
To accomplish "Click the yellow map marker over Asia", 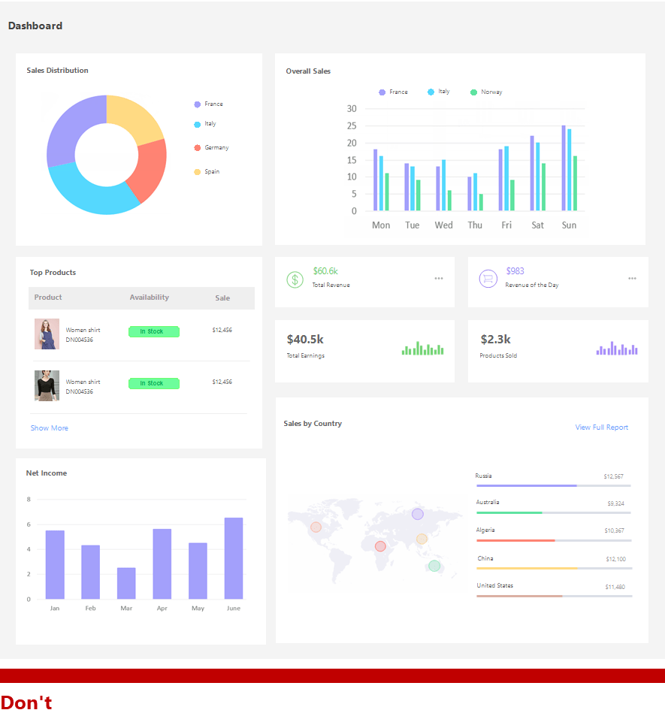I will 422,539.
